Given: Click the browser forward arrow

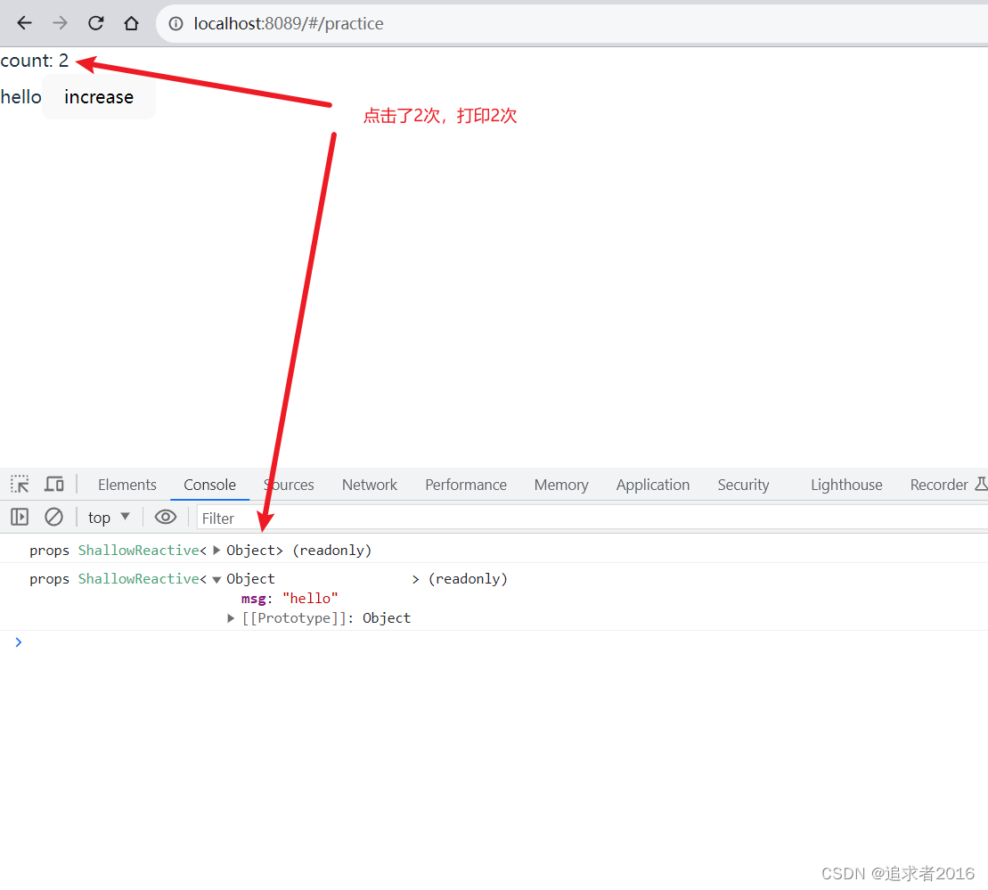Looking at the screenshot, I should (x=60, y=23).
